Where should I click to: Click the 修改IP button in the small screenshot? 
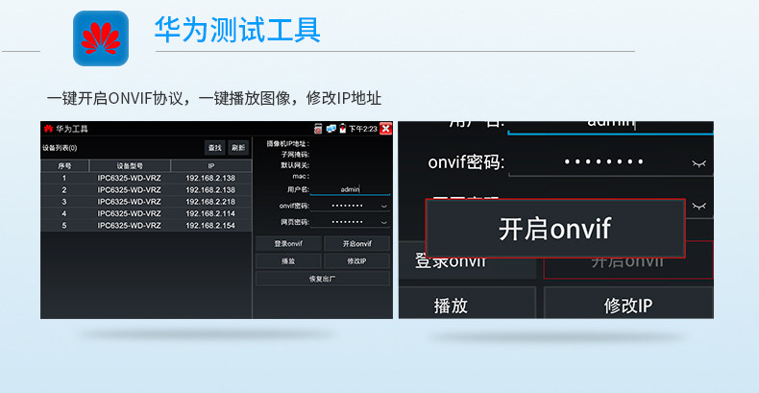click(356, 261)
